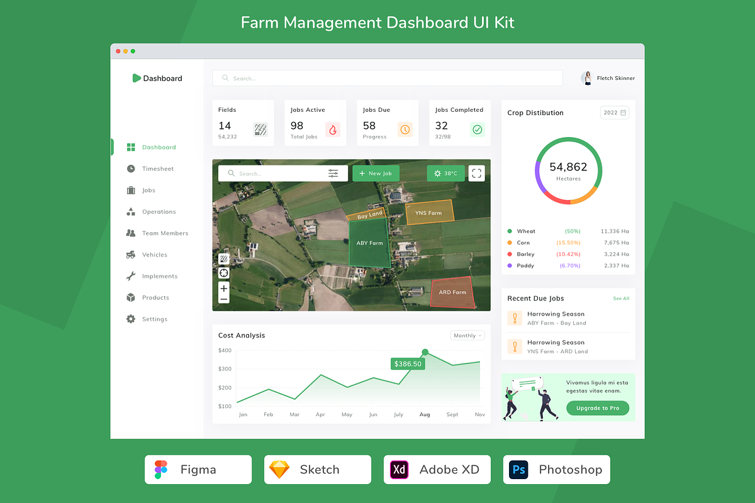Viewport: 755px width, 503px height.
Task: Open the Monthly period dropdown
Action: (467, 335)
